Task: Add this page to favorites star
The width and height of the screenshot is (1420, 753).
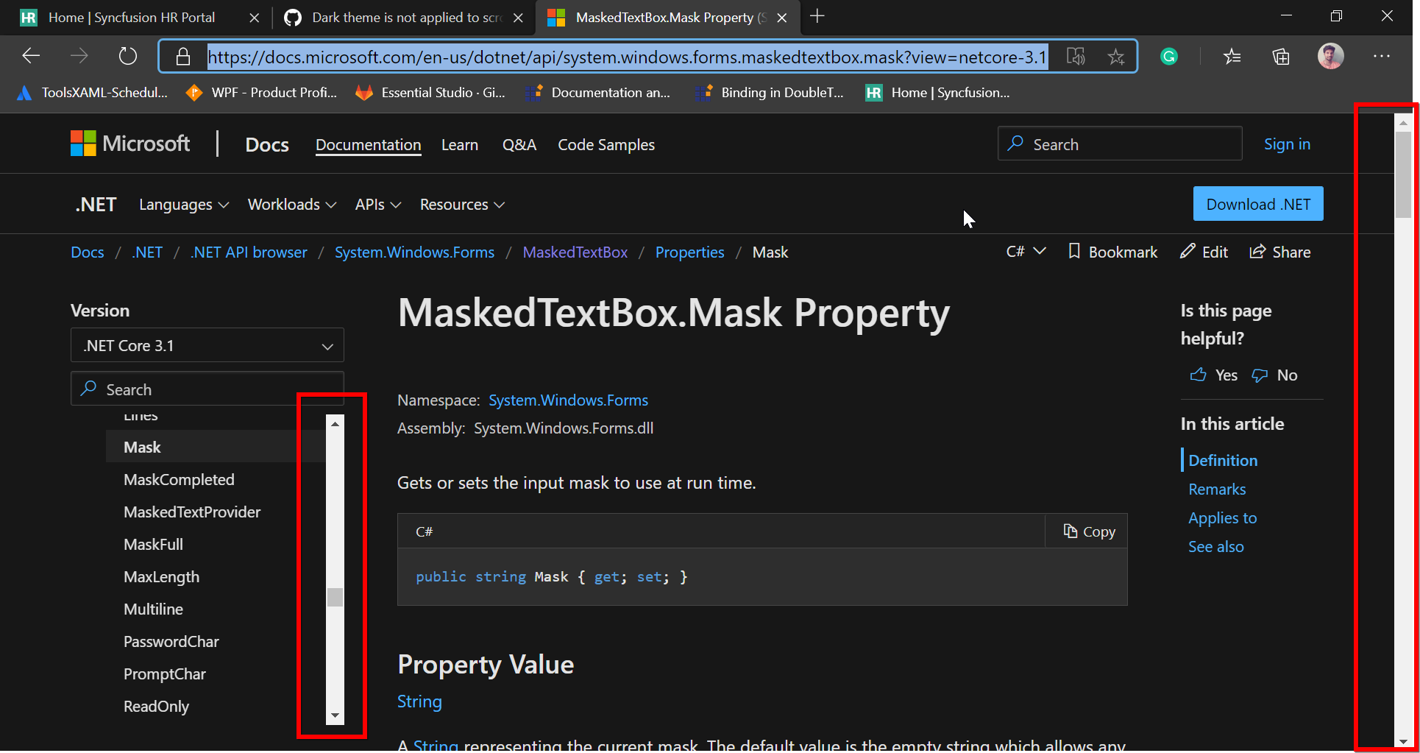Action: click(x=1115, y=57)
